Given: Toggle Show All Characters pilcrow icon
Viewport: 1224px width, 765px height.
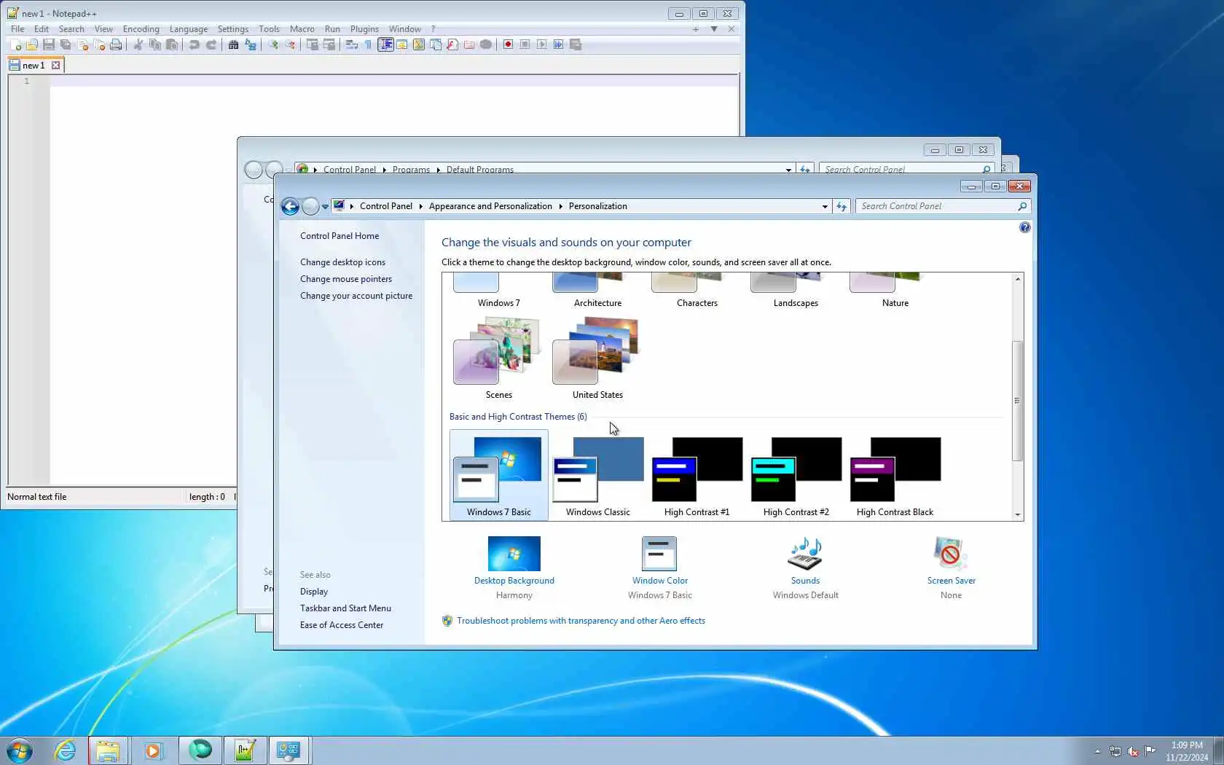Looking at the screenshot, I should 369,44.
